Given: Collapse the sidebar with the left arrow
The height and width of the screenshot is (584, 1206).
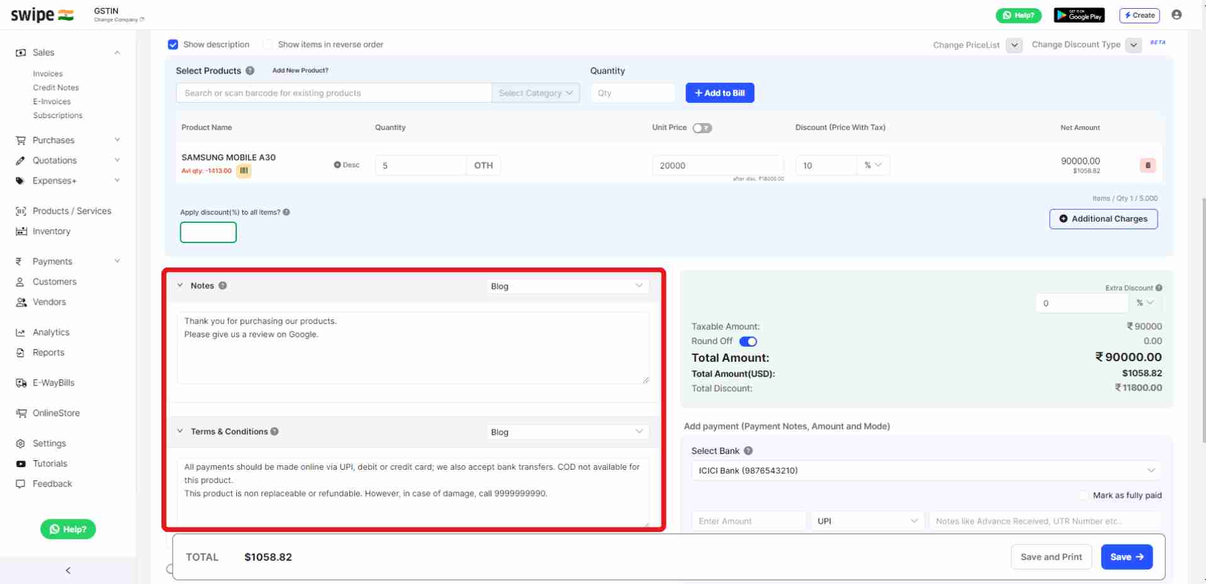Looking at the screenshot, I should coord(68,570).
